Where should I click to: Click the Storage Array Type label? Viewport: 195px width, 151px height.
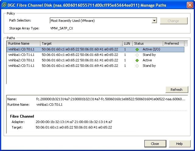[24, 28]
